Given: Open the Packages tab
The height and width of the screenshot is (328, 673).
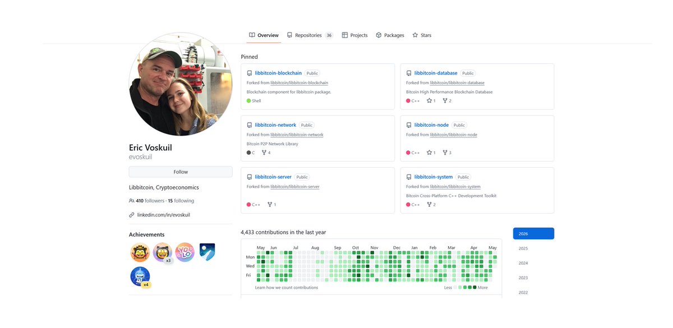Looking at the screenshot, I should 390,35.
